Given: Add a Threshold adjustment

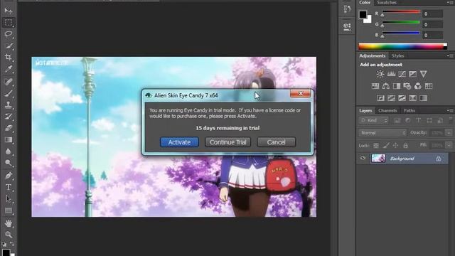Looking at the screenshot, I should coord(402,98).
